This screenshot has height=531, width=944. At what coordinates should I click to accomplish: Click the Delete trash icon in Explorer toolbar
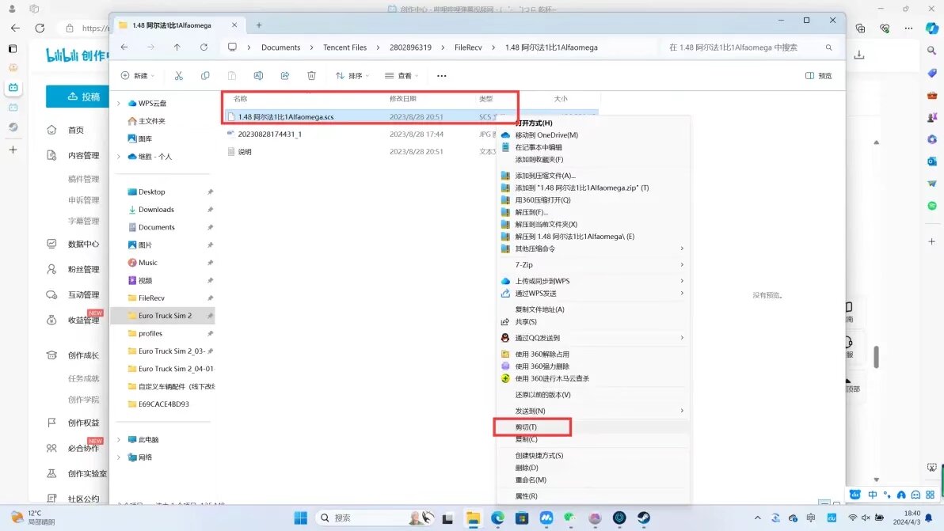click(x=311, y=76)
